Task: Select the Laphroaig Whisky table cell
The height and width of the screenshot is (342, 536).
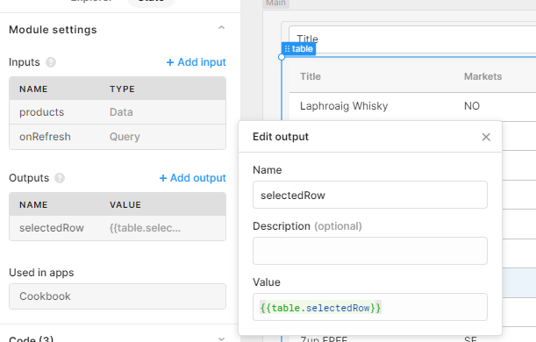Action: [344, 106]
